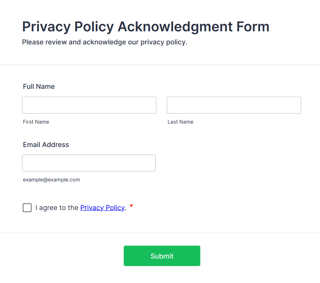
Task: Click the red required asterisk
Action: (131, 207)
